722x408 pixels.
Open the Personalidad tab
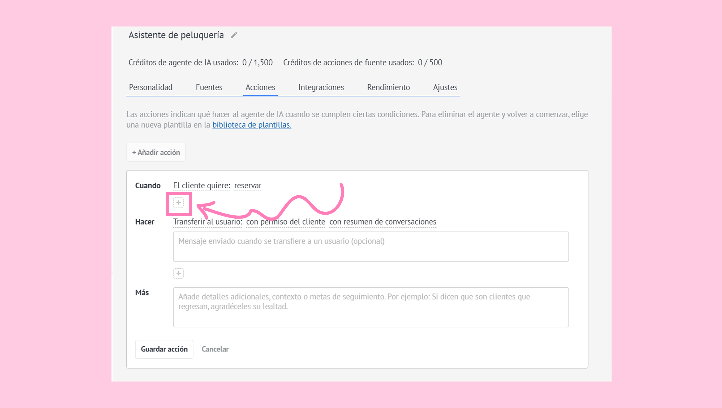151,87
